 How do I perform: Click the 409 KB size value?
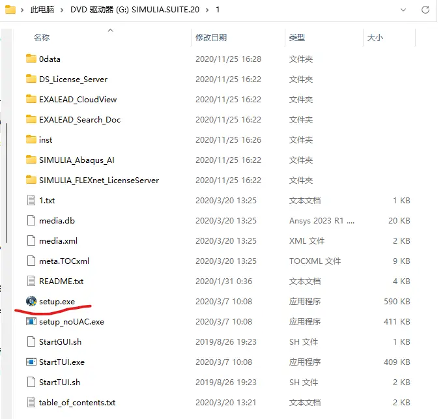(x=397, y=362)
